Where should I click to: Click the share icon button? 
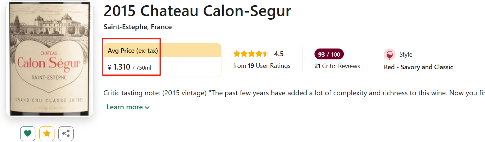click(66, 134)
